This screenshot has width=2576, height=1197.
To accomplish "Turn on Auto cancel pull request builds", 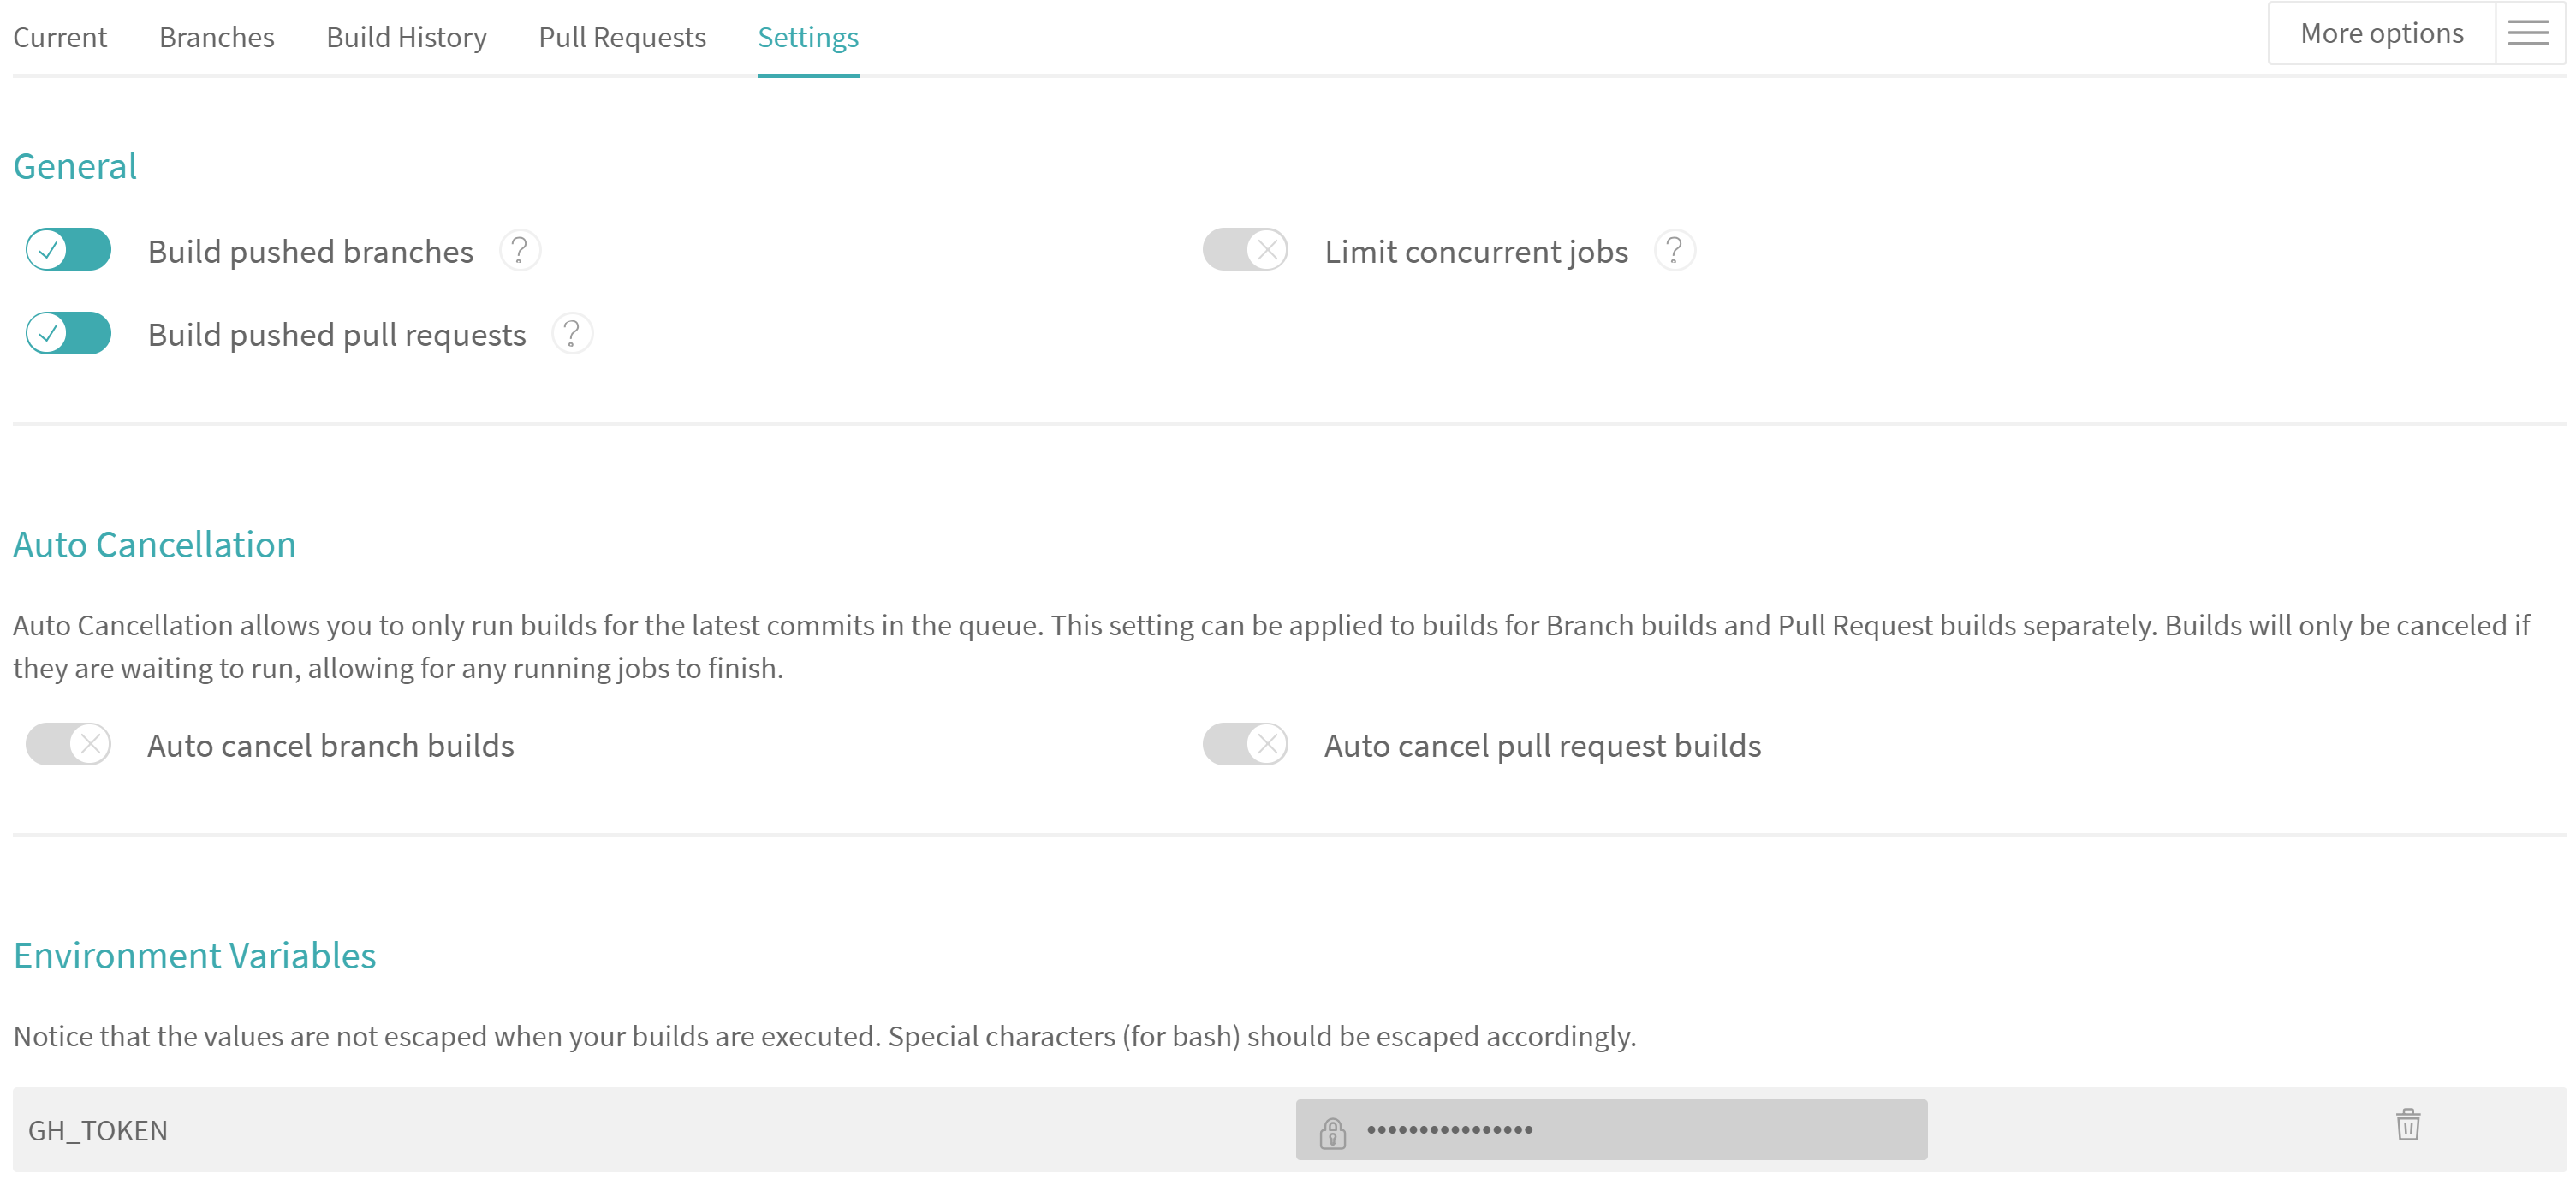I will pos(1245,745).
